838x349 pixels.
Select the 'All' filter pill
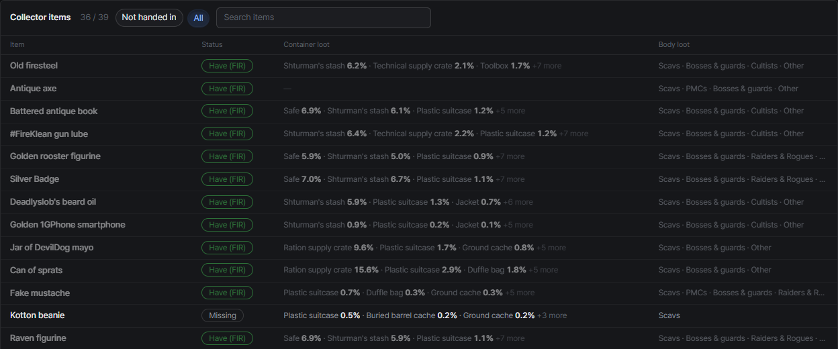coord(198,18)
